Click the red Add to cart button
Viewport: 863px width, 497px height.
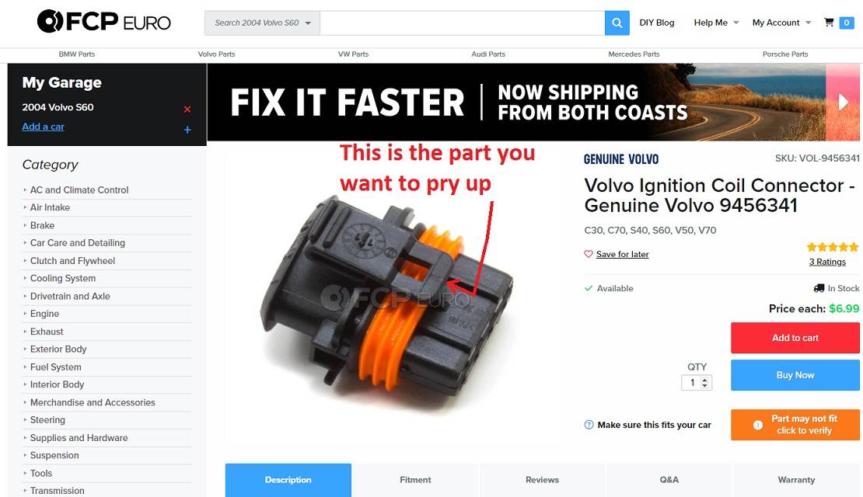pyautogui.click(x=795, y=338)
